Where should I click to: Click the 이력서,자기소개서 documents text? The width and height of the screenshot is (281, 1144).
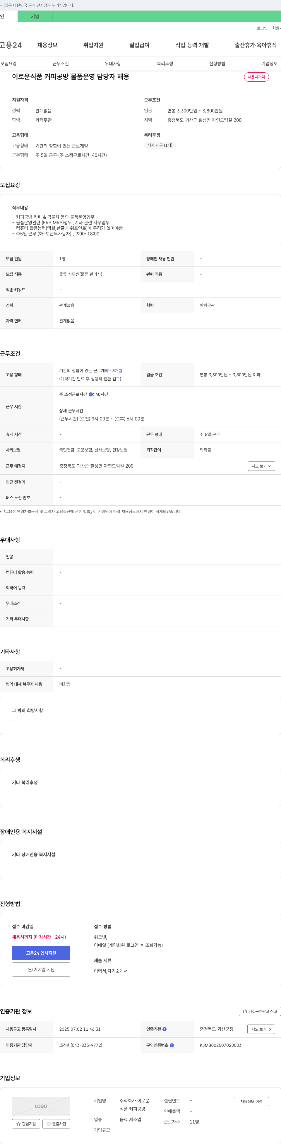pyautogui.click(x=111, y=971)
